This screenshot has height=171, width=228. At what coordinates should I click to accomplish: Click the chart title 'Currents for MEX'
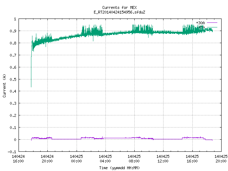[x=119, y=7]
